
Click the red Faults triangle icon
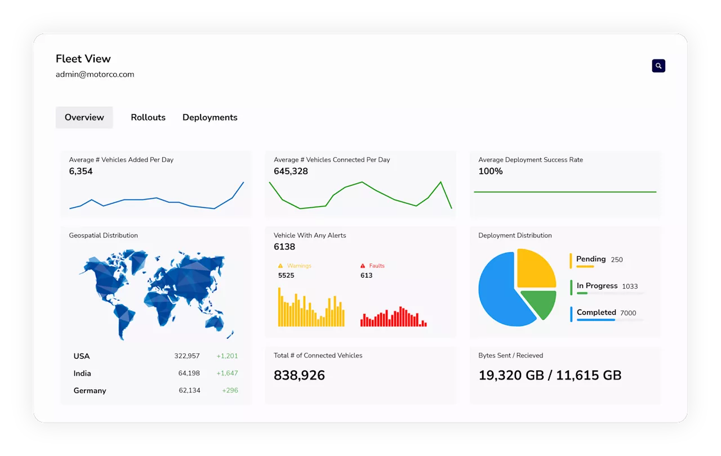[x=363, y=266]
